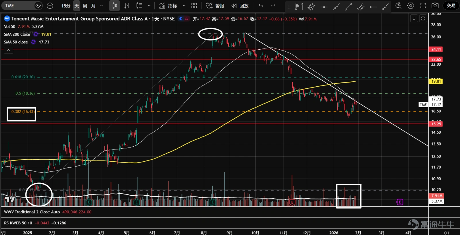This screenshot has width=460, height=235.
Task: Click the 0.382 (16.43) Fibonacci level label
Action: [x=23, y=112]
